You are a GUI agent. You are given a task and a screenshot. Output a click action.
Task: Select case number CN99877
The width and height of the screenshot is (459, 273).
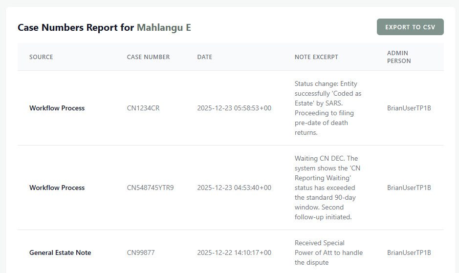click(140, 252)
